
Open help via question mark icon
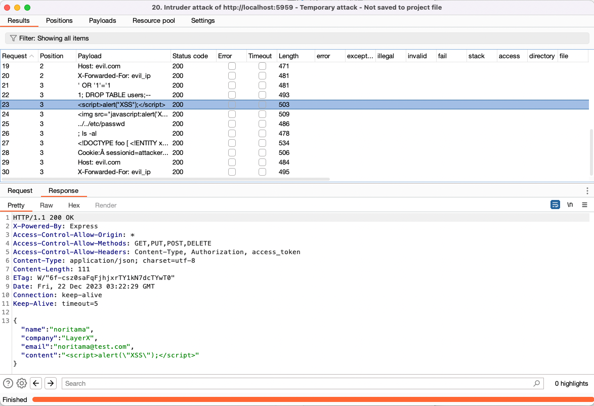click(8, 383)
